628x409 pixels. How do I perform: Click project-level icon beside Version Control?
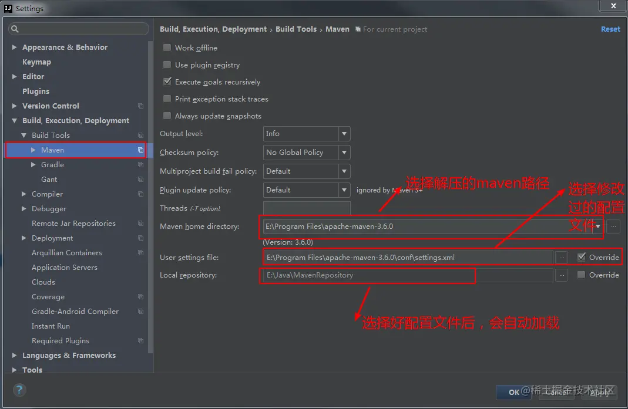[x=140, y=106]
